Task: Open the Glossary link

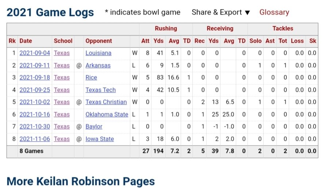Action: pos(274,12)
